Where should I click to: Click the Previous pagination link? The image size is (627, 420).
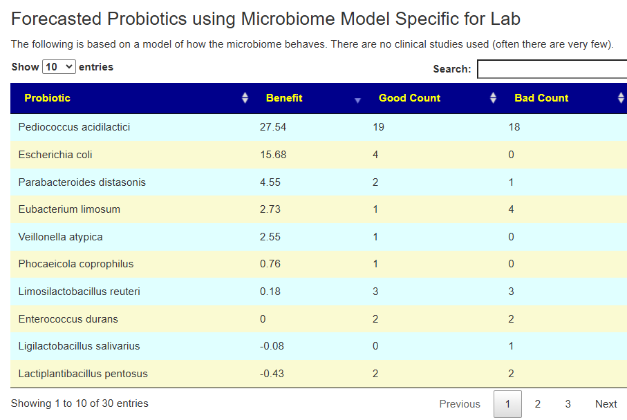point(460,404)
